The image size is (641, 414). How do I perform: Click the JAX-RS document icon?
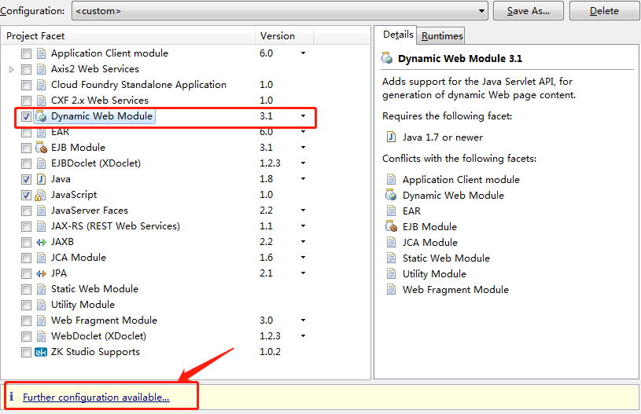(x=41, y=226)
